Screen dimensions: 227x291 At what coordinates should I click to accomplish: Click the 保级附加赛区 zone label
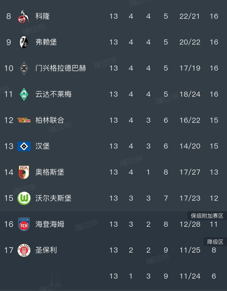[x=207, y=216]
